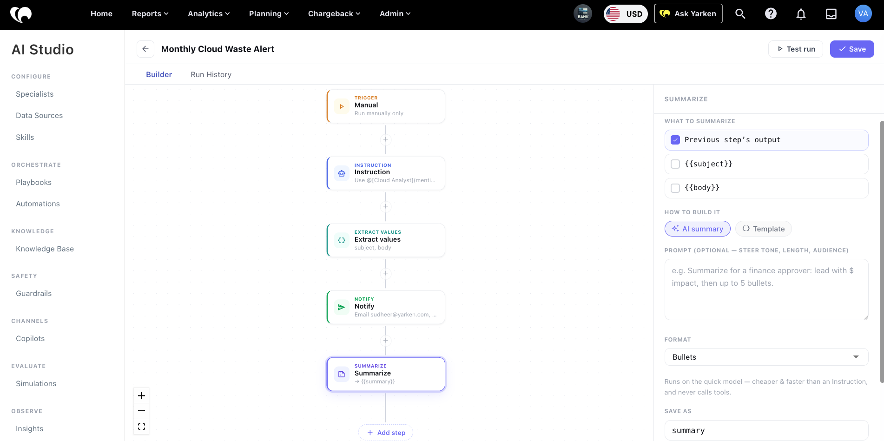This screenshot has height=441, width=884.
Task: Click the Trigger node play icon
Action: (x=342, y=106)
